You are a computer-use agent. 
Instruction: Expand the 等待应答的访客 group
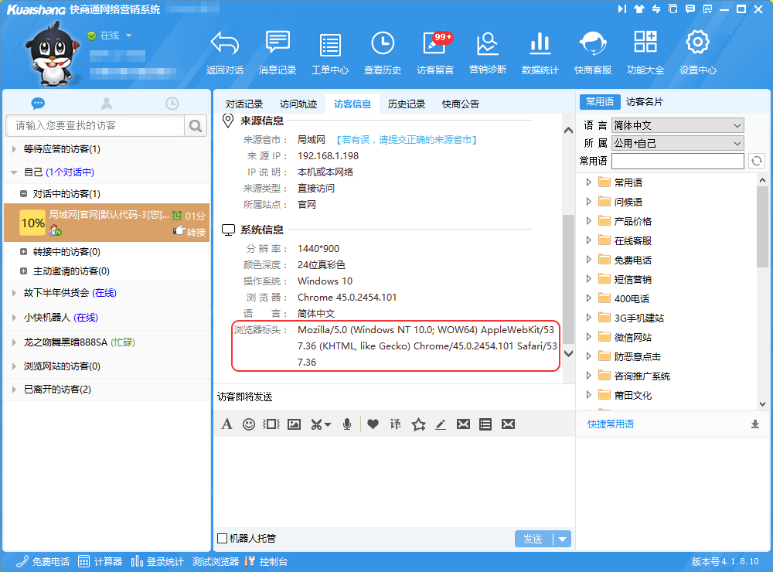14,149
